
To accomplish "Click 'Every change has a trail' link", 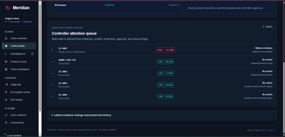I will (x=262, y=130).
